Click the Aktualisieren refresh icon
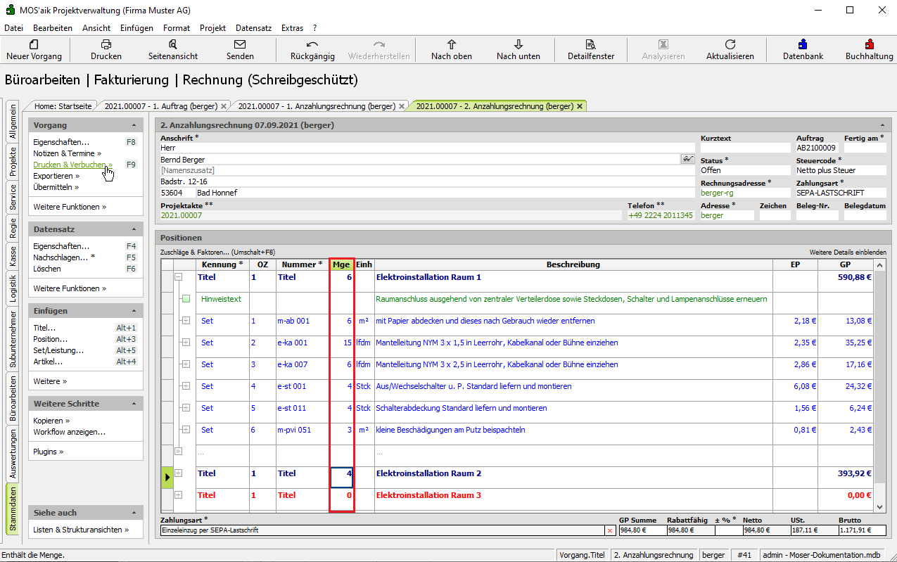 (730, 44)
